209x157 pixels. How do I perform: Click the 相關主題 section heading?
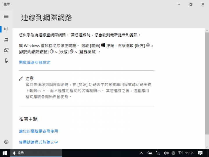[x=28, y=119]
